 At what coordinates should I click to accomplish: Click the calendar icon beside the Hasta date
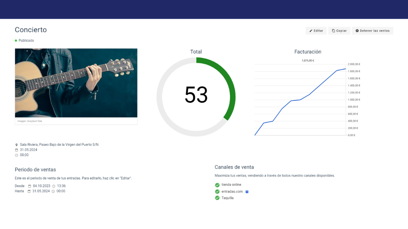coord(29,191)
